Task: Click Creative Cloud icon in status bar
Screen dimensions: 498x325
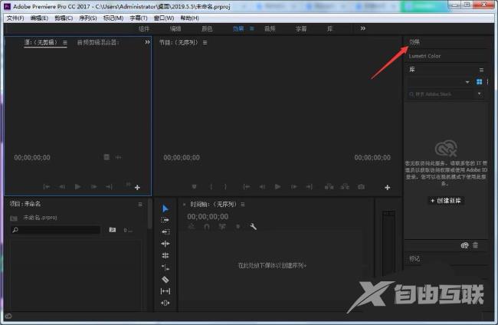Action: 8,316
